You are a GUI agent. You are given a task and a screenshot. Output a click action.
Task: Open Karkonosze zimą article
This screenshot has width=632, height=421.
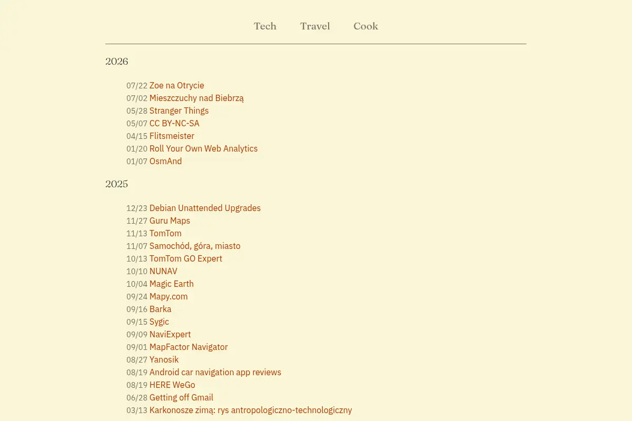(x=251, y=410)
